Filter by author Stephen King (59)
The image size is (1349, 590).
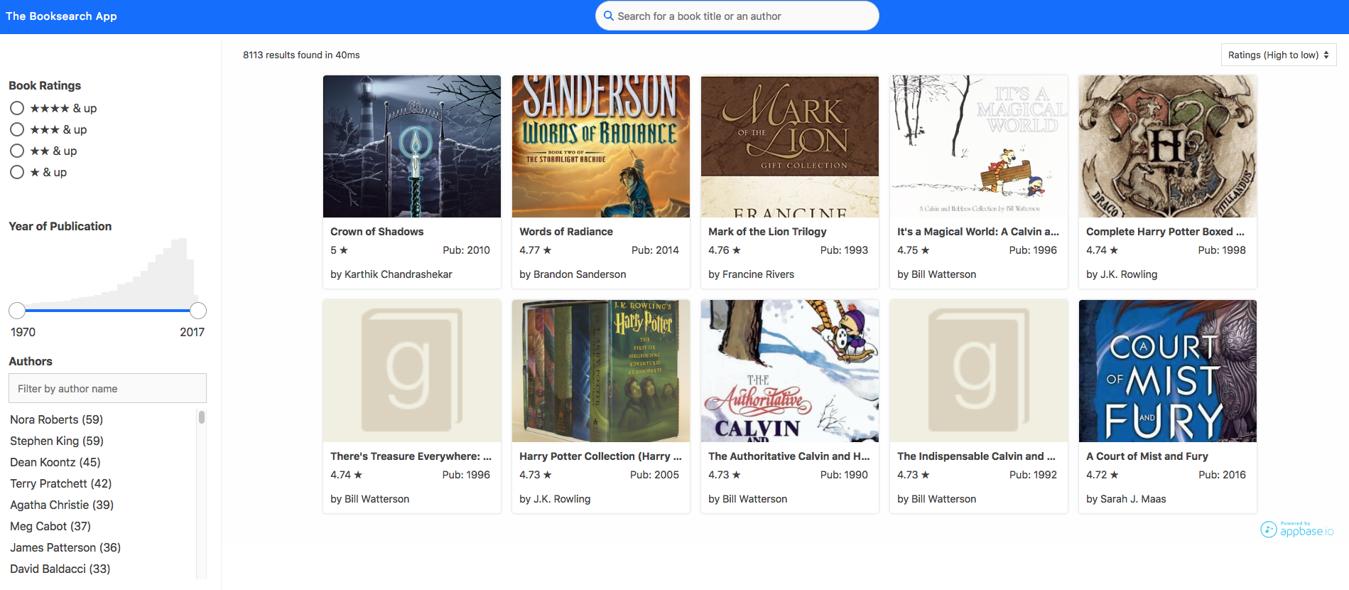pyautogui.click(x=57, y=441)
